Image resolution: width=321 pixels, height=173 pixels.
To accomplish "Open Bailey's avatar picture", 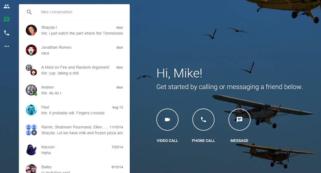I will point(31,168).
